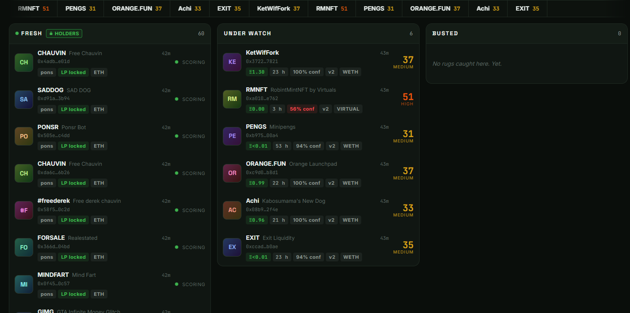Click the ETH tag on FORSALE
The height and width of the screenshot is (313, 630).
(99, 257)
